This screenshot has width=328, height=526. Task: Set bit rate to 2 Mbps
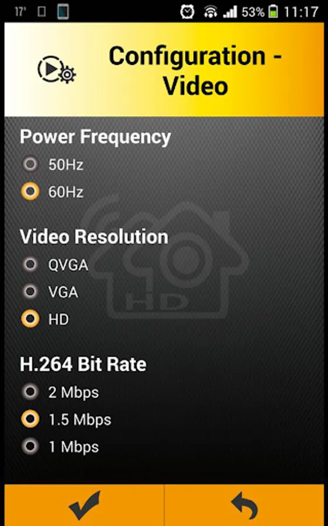(x=60, y=392)
